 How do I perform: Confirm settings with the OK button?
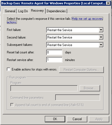pos(55,119)
